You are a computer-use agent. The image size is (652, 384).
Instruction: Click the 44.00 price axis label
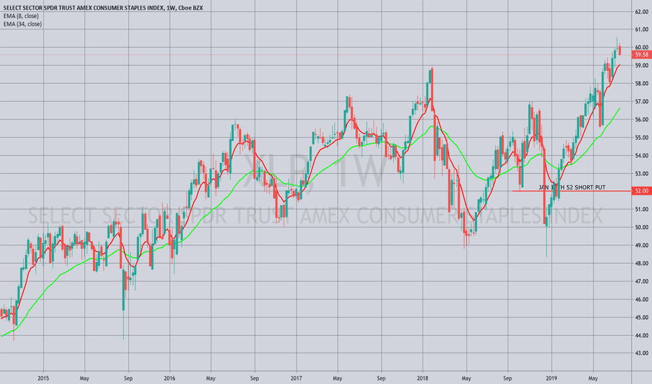pos(642,335)
